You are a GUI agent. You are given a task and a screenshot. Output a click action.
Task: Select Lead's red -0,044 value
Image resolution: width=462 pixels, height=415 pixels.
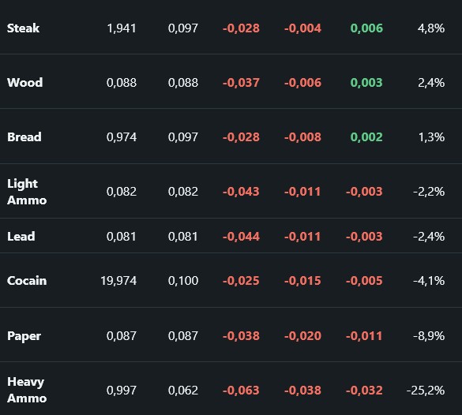[241, 237]
